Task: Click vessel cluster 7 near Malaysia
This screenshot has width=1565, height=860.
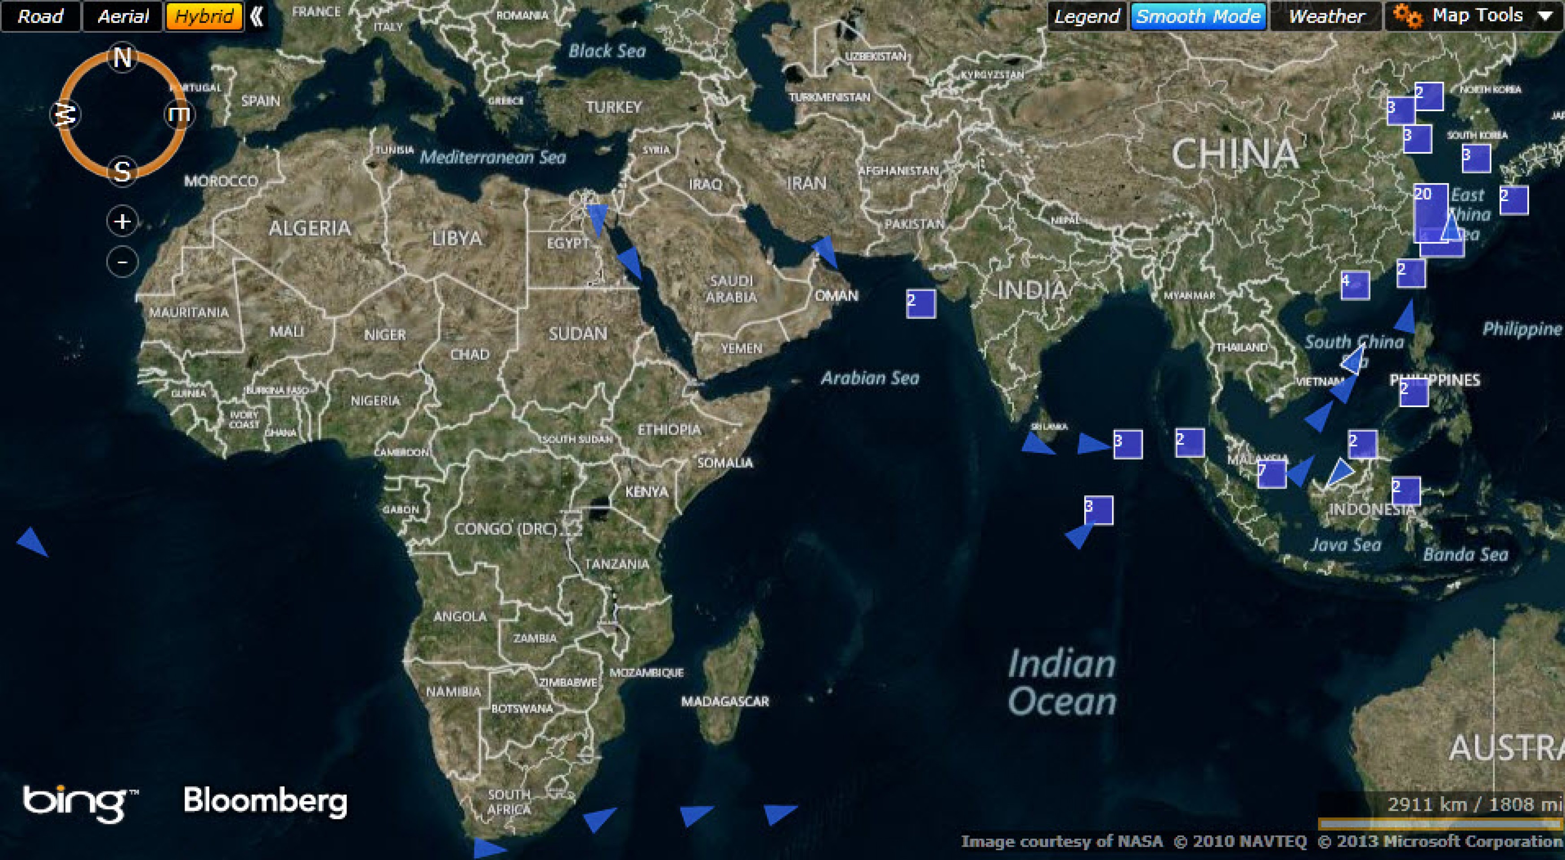Action: 1272,474
